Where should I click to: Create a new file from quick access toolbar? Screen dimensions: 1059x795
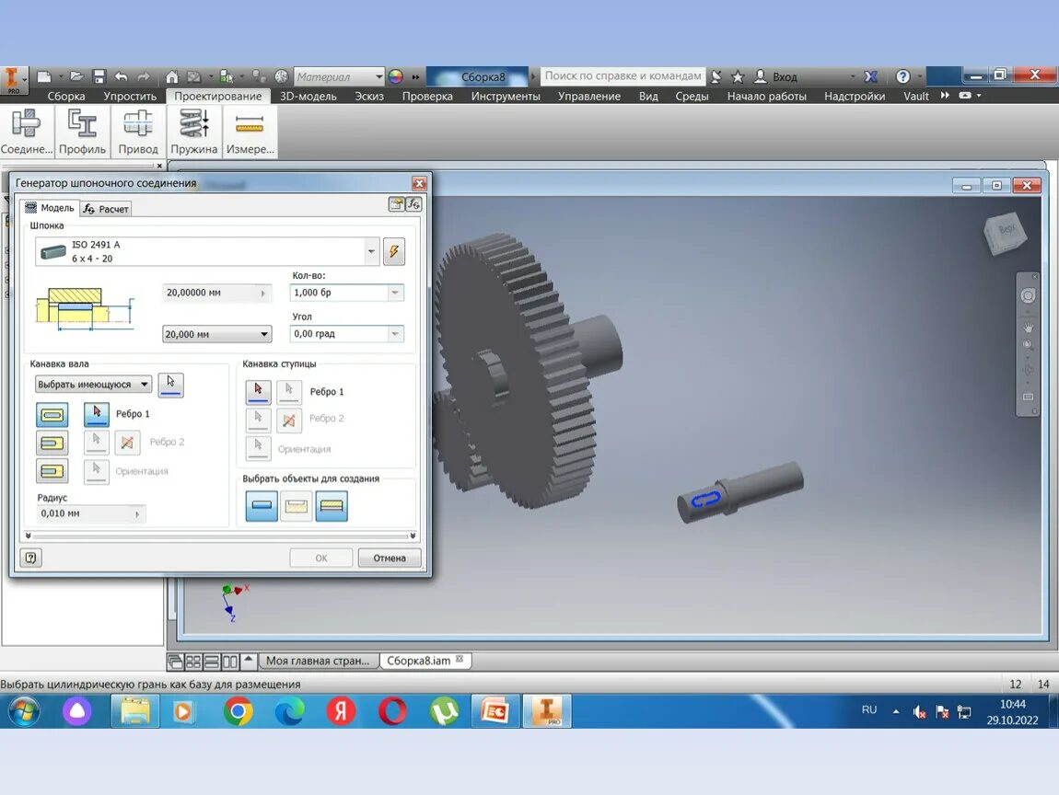(44, 76)
